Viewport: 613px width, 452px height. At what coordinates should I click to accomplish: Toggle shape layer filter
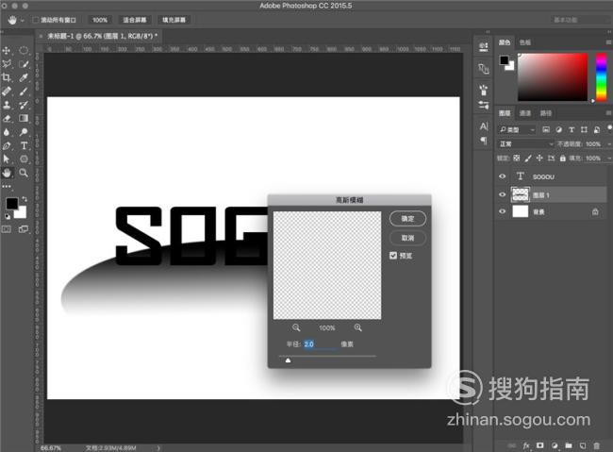(x=584, y=129)
